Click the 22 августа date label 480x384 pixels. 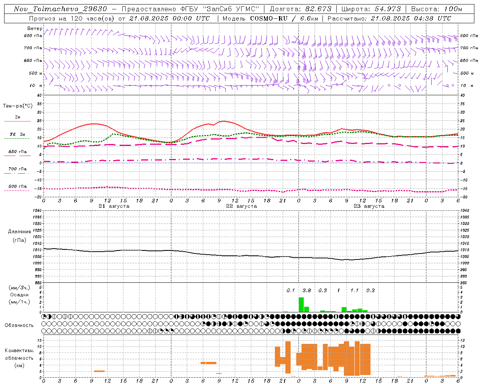click(241, 206)
